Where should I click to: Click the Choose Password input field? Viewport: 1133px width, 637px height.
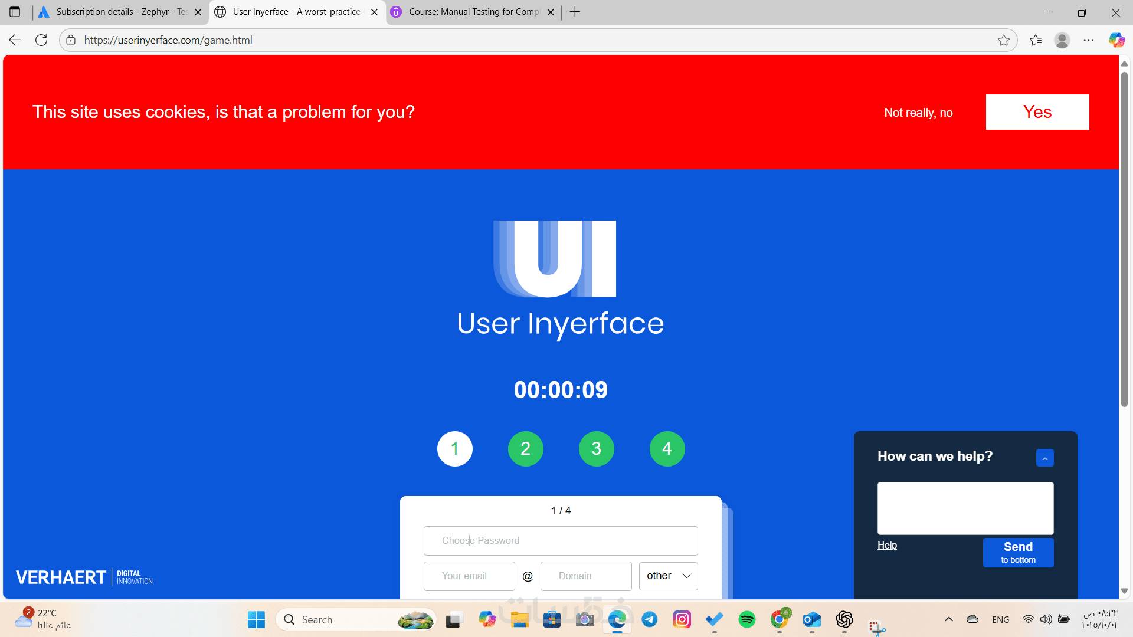[561, 540]
